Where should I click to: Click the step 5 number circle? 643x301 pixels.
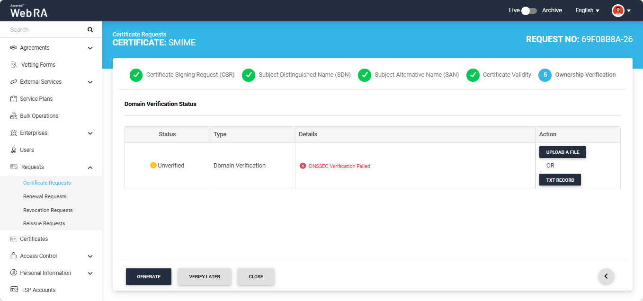click(x=545, y=75)
